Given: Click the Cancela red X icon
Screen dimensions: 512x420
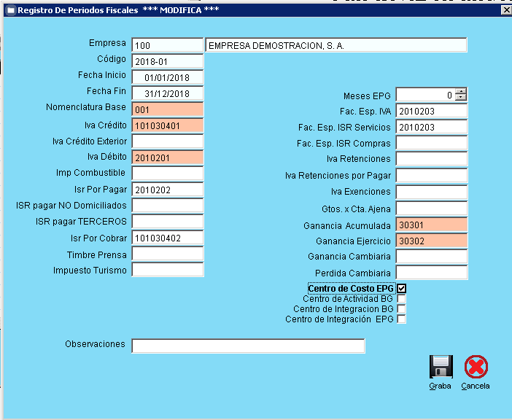Looking at the screenshot, I should [476, 367].
